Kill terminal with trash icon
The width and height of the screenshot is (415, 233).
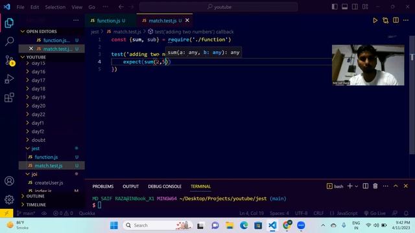click(375, 186)
